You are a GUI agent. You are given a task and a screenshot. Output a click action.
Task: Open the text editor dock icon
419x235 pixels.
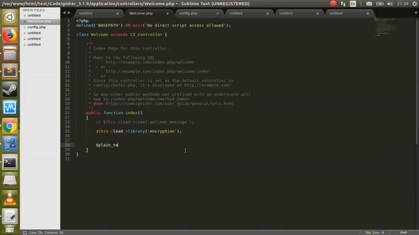pyautogui.click(x=10, y=216)
